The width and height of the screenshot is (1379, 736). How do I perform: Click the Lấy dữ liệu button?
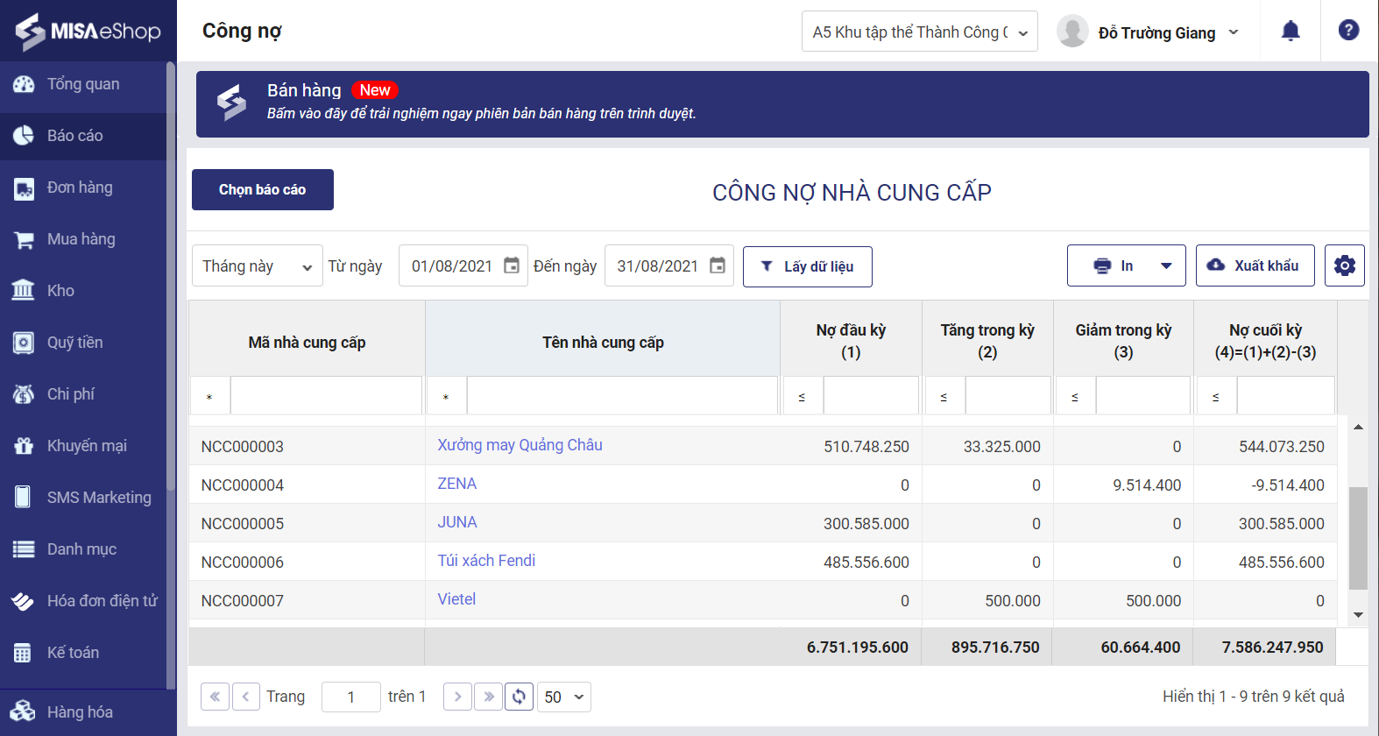(x=807, y=266)
